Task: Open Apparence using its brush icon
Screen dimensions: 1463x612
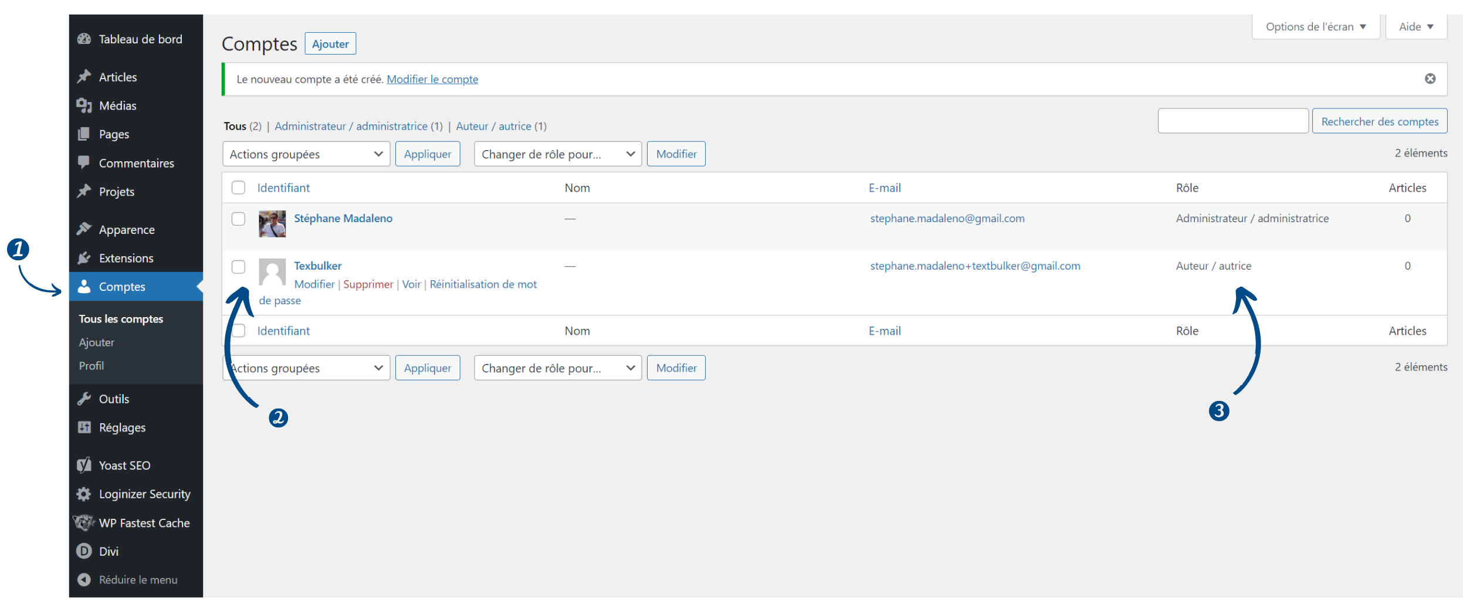Action: pyautogui.click(x=84, y=229)
